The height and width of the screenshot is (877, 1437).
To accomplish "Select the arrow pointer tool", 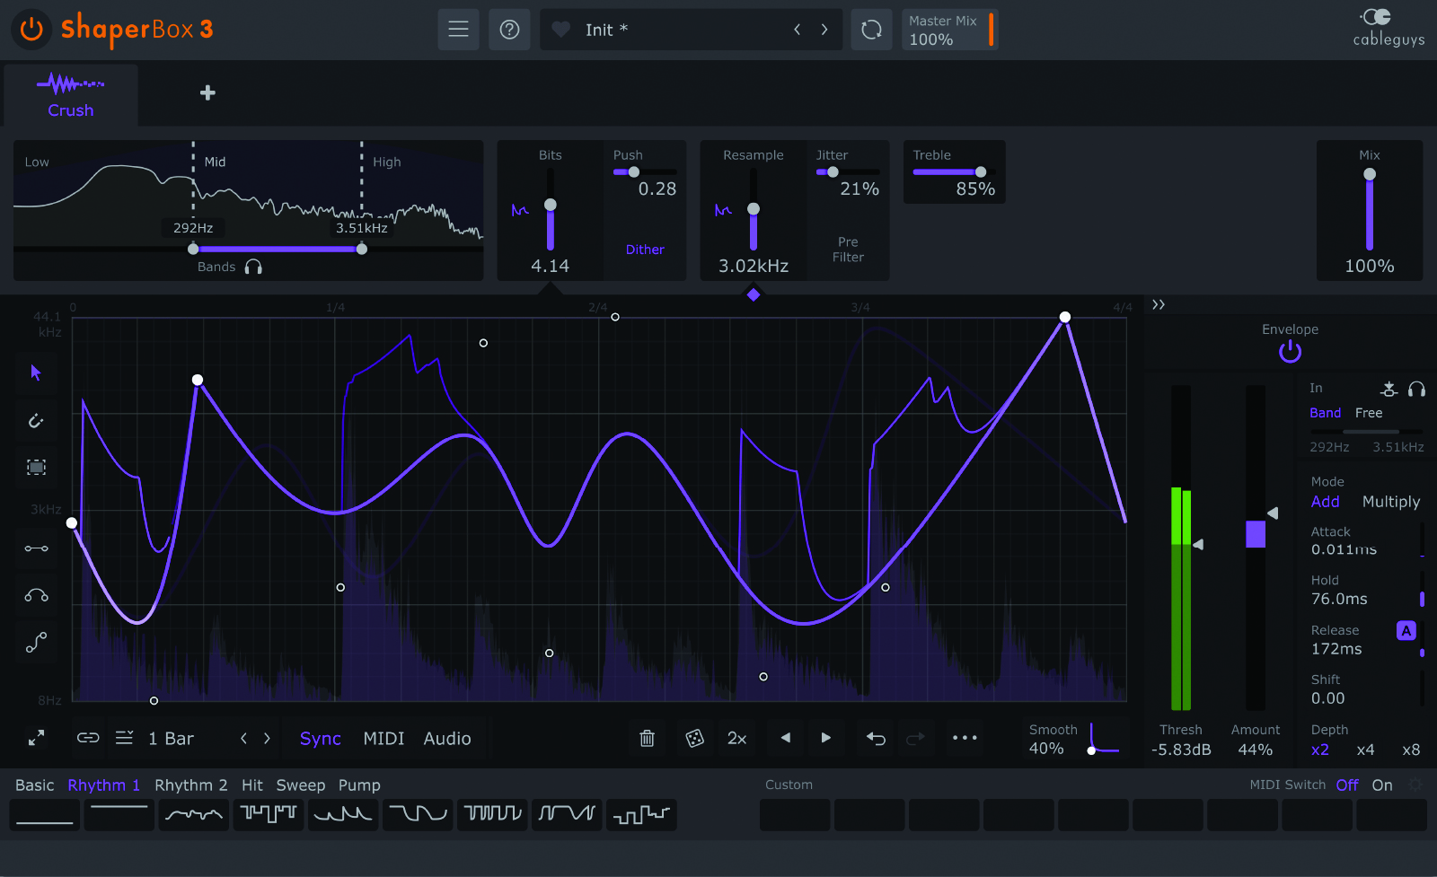I will tap(36, 373).
